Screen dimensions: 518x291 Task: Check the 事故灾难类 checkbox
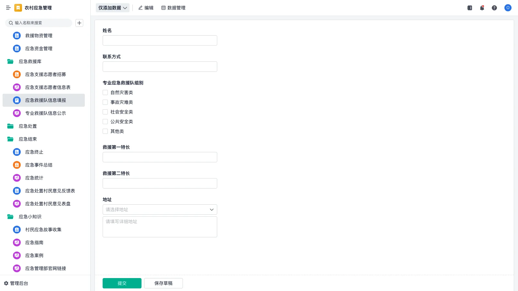[105, 102]
